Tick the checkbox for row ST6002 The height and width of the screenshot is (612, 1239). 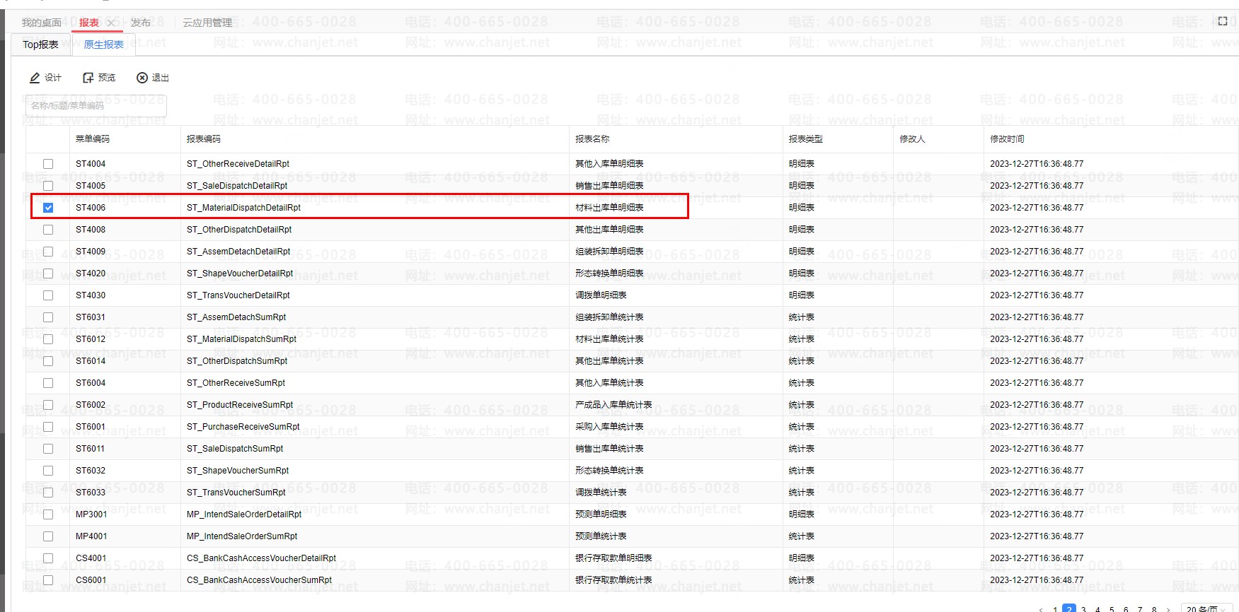48,405
